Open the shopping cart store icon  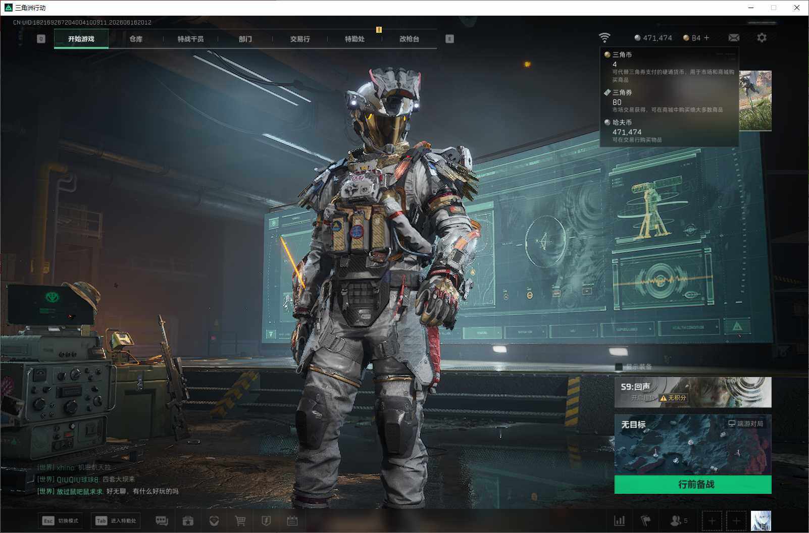(240, 521)
